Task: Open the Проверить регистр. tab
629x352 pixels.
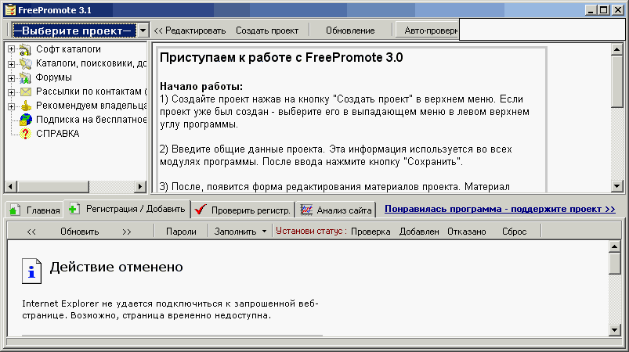Action: (242, 210)
